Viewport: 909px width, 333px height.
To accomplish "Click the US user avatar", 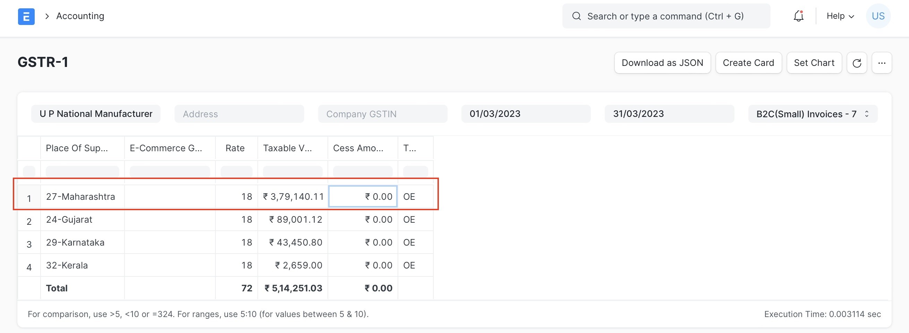I will (x=878, y=16).
